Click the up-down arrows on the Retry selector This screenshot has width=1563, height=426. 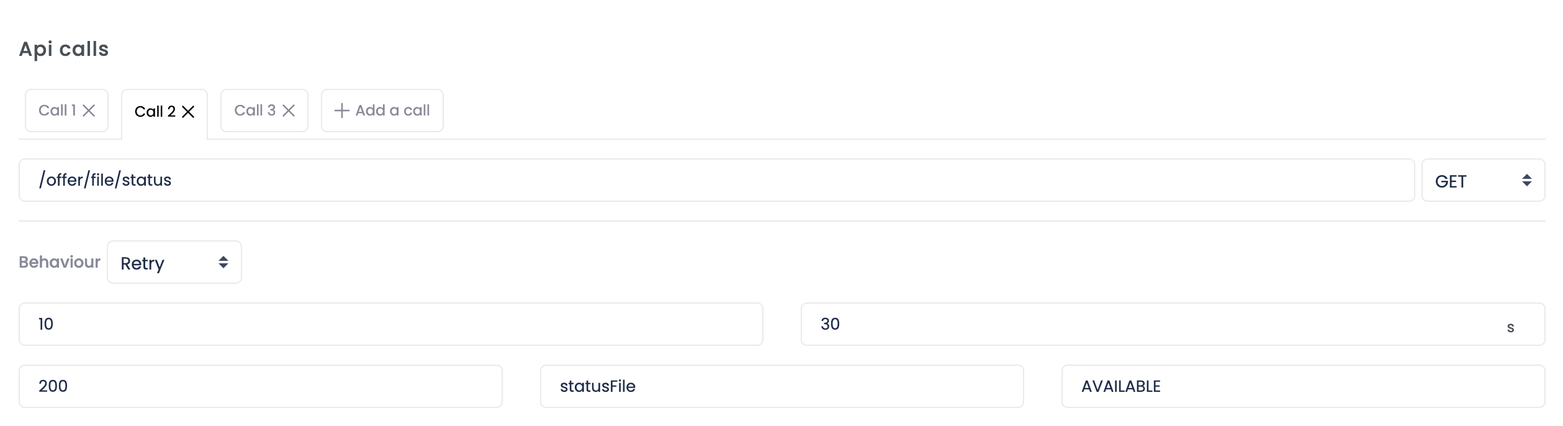pyautogui.click(x=223, y=262)
